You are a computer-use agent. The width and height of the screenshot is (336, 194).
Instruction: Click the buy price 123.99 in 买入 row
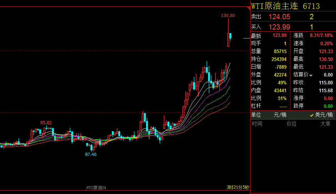pos(279,27)
